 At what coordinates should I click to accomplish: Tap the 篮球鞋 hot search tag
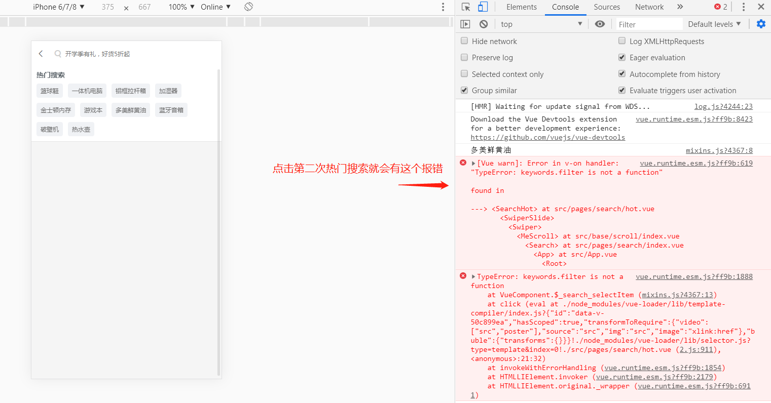click(50, 91)
